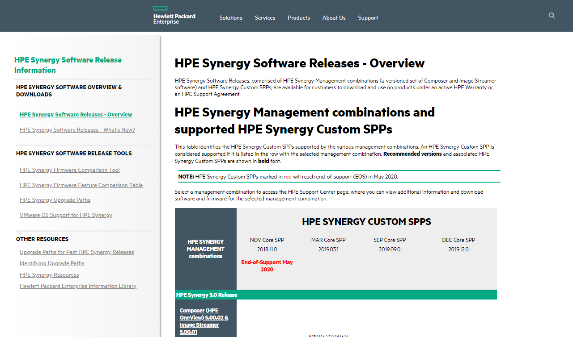
Task: Click version 2018.11.0 text
Action: [267, 250]
